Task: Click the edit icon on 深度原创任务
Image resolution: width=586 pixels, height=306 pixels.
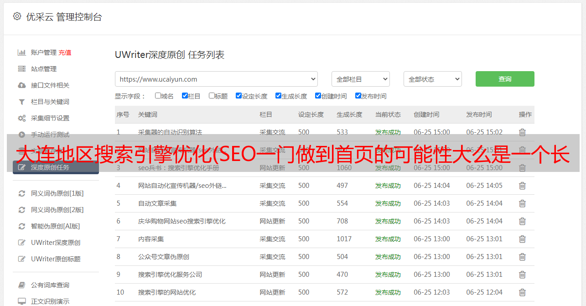Action: point(21,167)
